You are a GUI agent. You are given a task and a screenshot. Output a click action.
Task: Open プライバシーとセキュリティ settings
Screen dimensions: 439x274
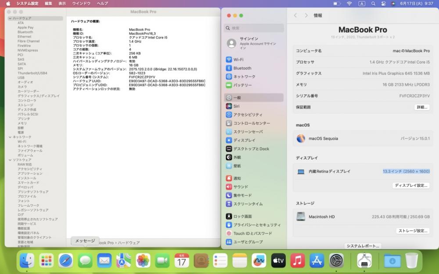point(254,225)
